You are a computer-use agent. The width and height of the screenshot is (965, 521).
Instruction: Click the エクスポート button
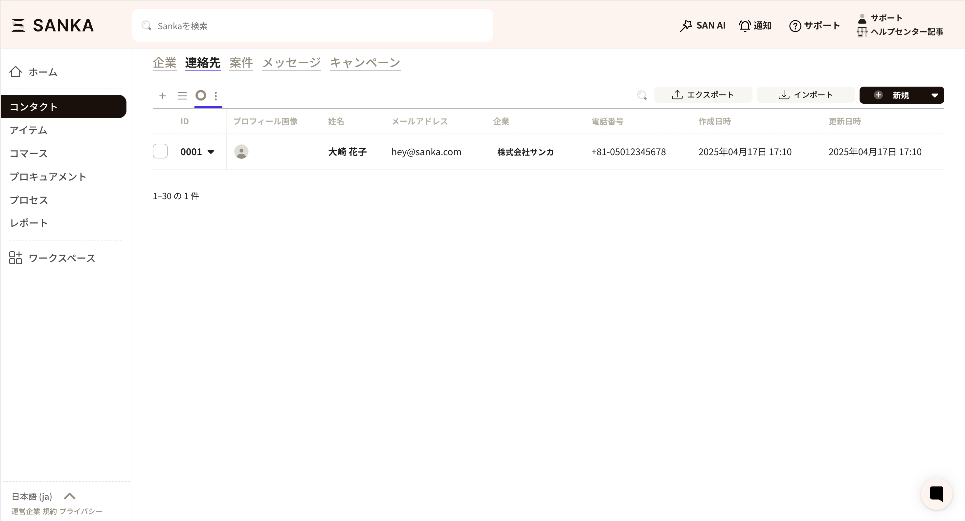pos(702,95)
